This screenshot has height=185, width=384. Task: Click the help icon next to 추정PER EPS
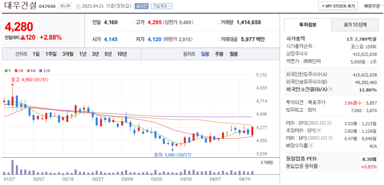coord(319,131)
